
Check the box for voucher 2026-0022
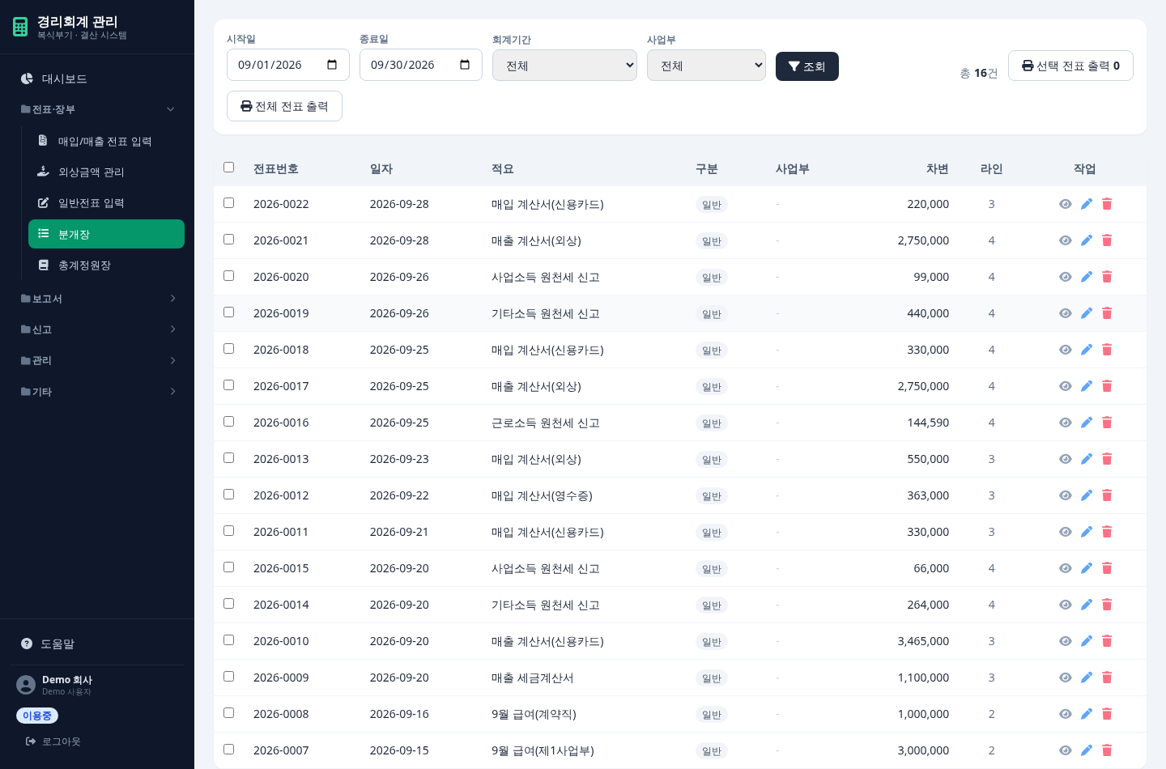pyautogui.click(x=228, y=203)
